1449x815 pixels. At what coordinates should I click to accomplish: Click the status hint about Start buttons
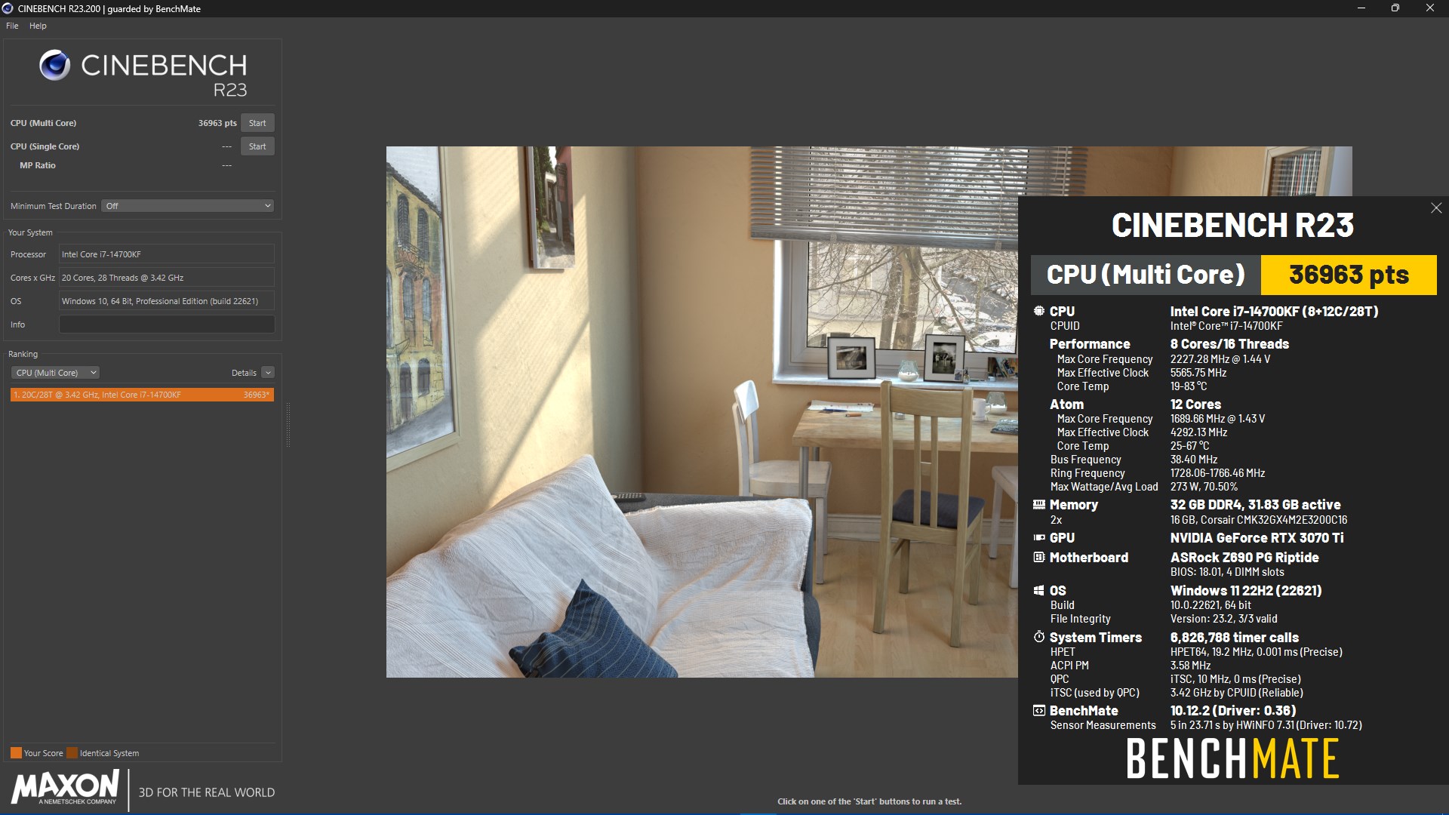869,801
